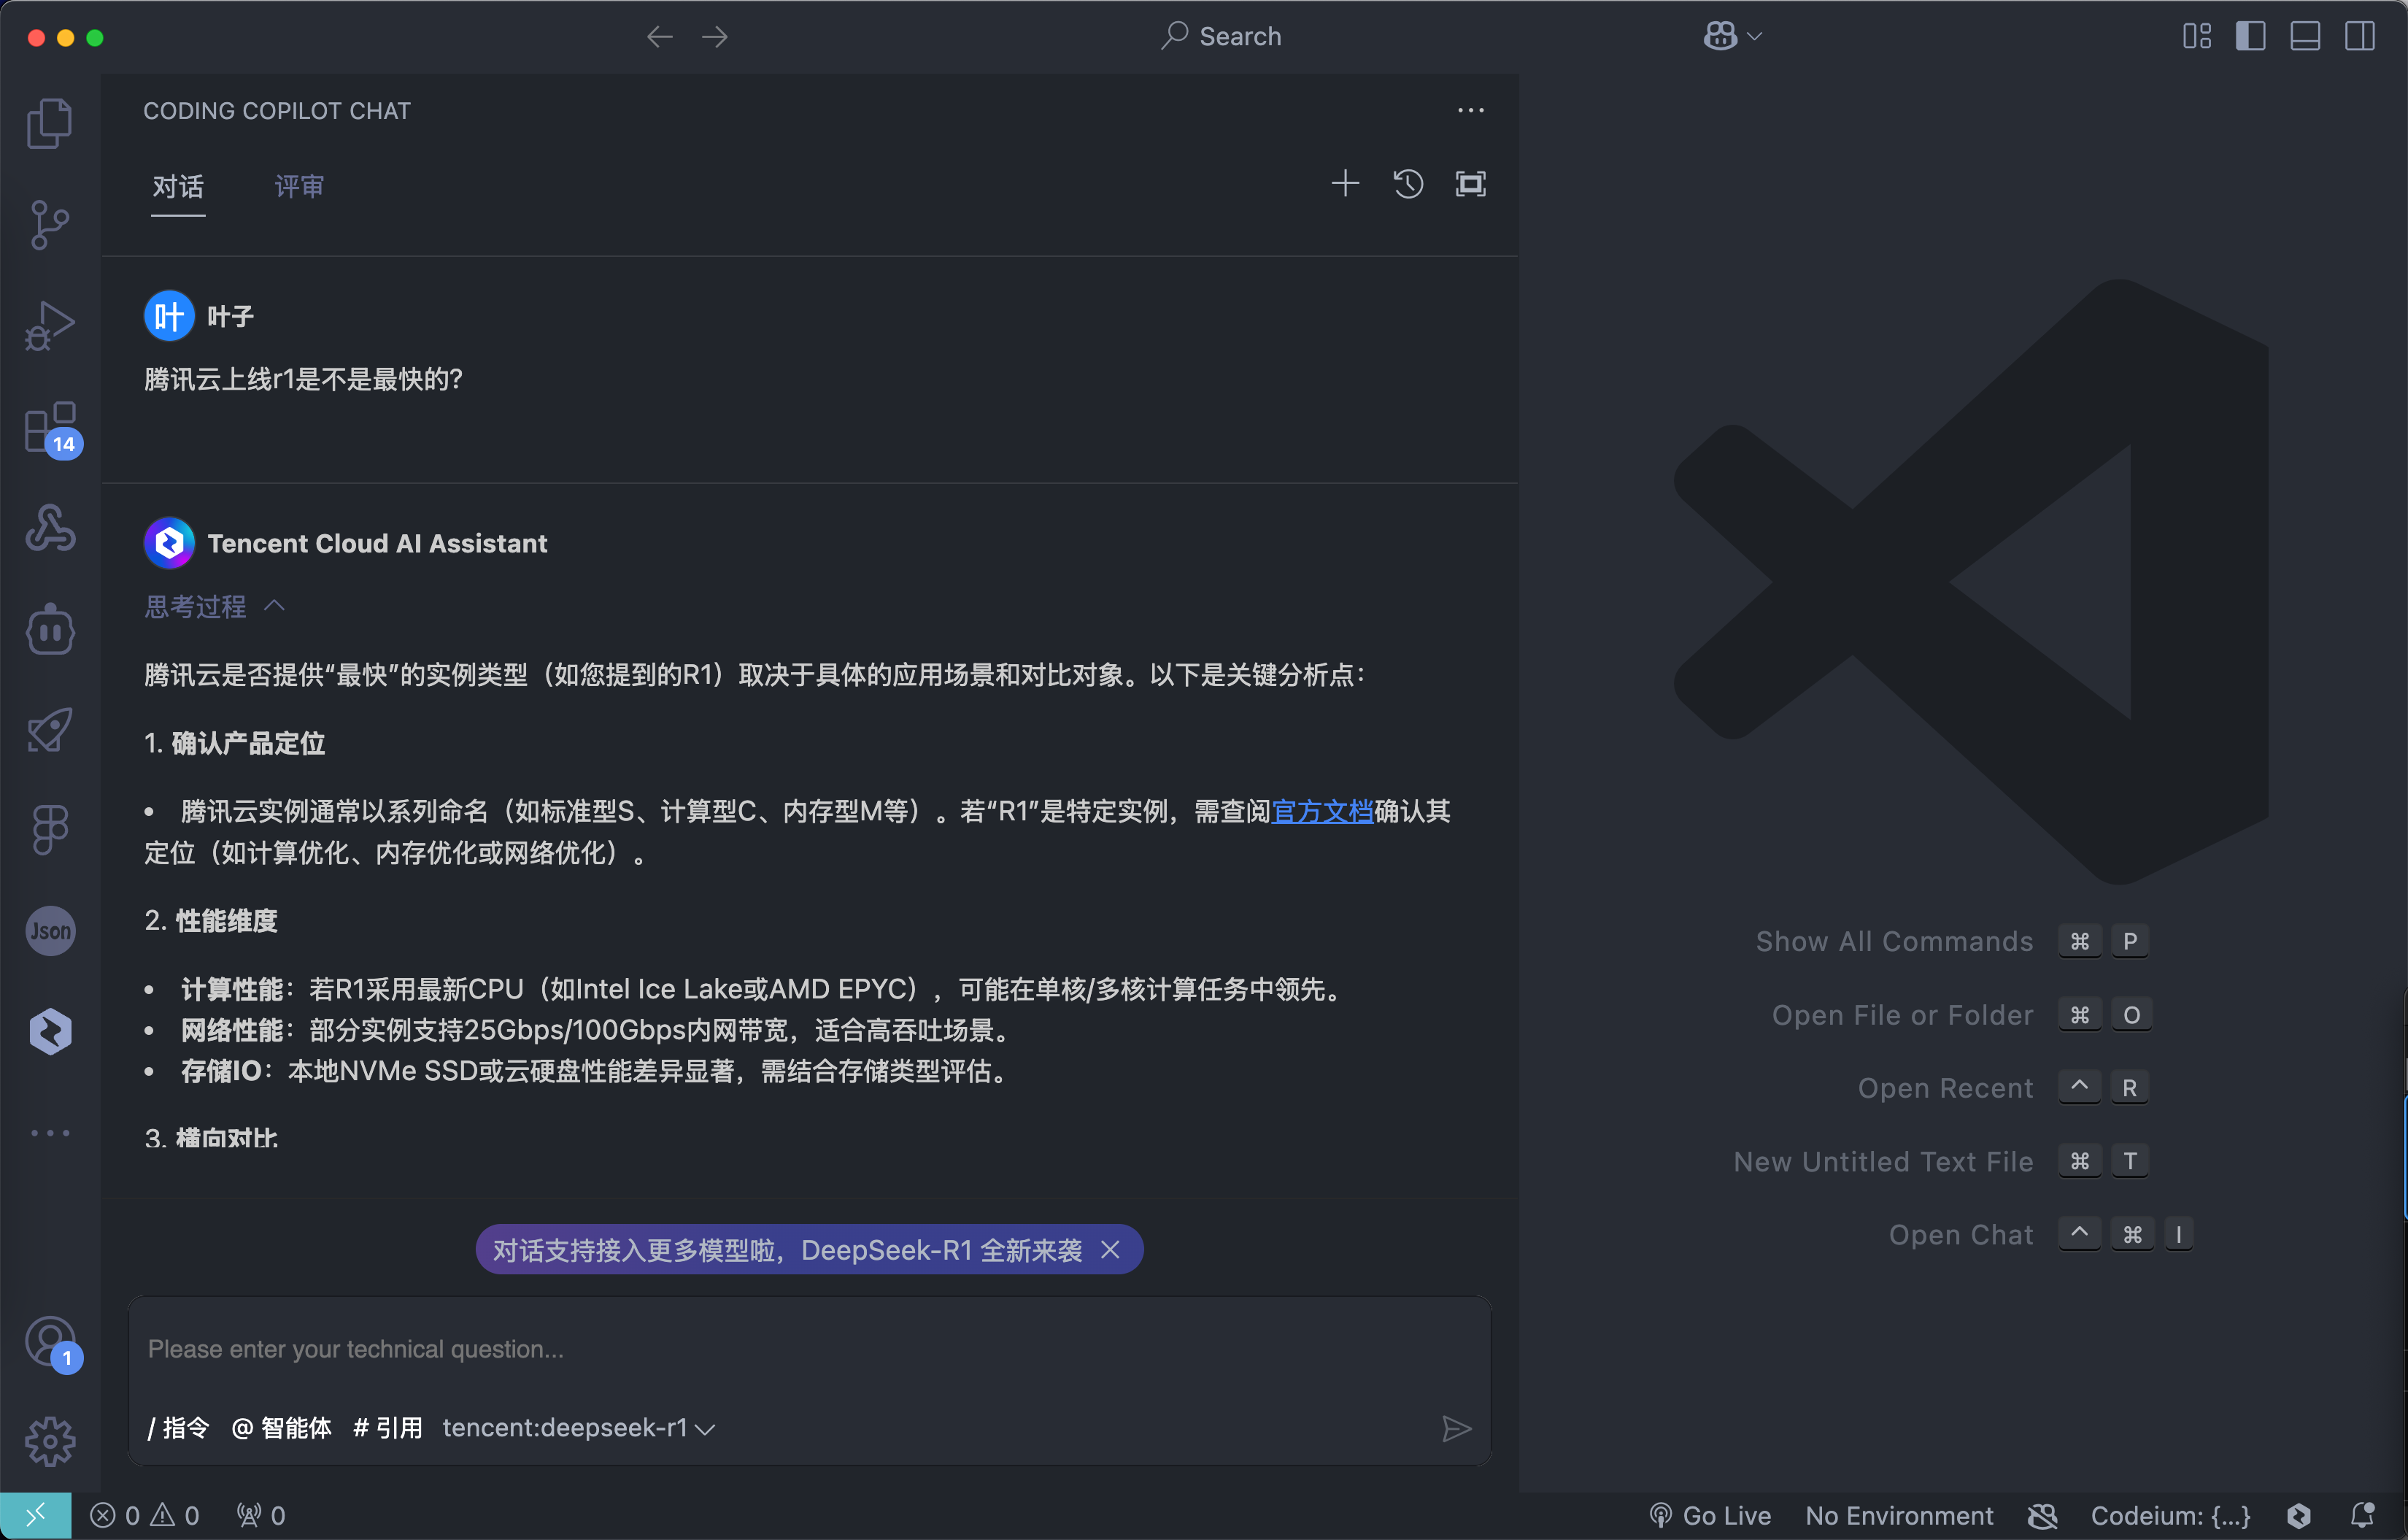
Task: Click Show All Commands shortcut hint
Action: (x=1894, y=941)
